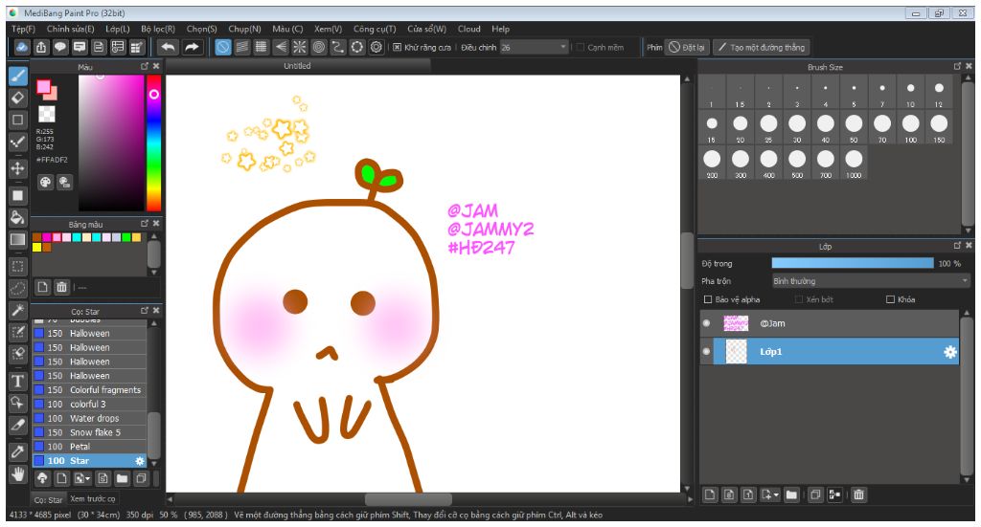Open the Tệp(F) menu

(x=24, y=29)
